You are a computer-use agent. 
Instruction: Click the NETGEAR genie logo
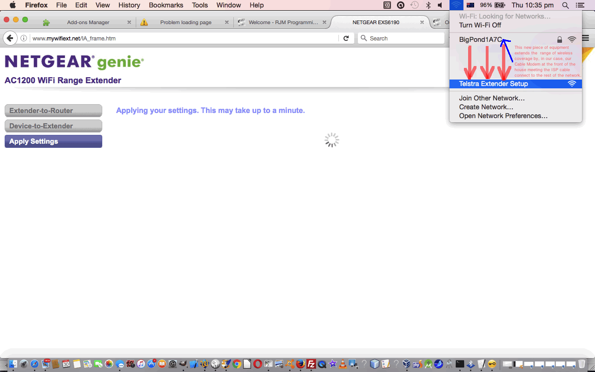[74, 62]
